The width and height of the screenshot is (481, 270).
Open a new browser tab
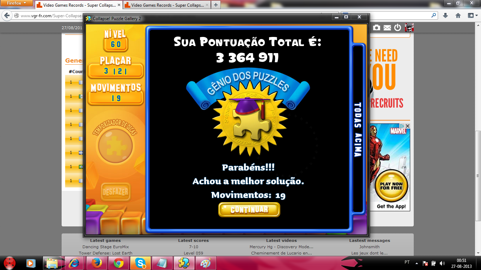click(x=215, y=5)
